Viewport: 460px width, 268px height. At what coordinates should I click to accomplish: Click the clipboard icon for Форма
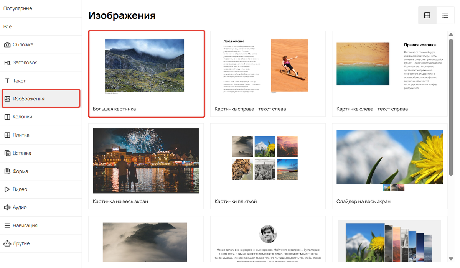point(7,171)
